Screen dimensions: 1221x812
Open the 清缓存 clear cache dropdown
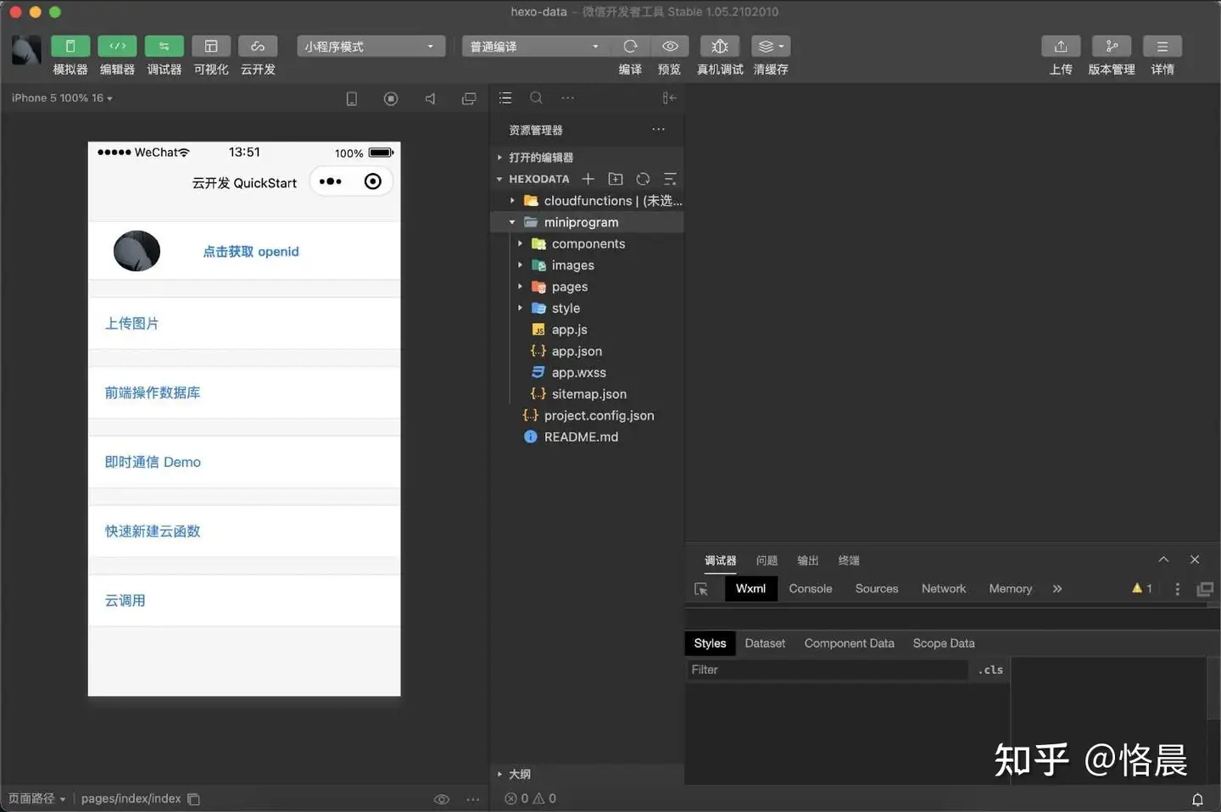771,46
